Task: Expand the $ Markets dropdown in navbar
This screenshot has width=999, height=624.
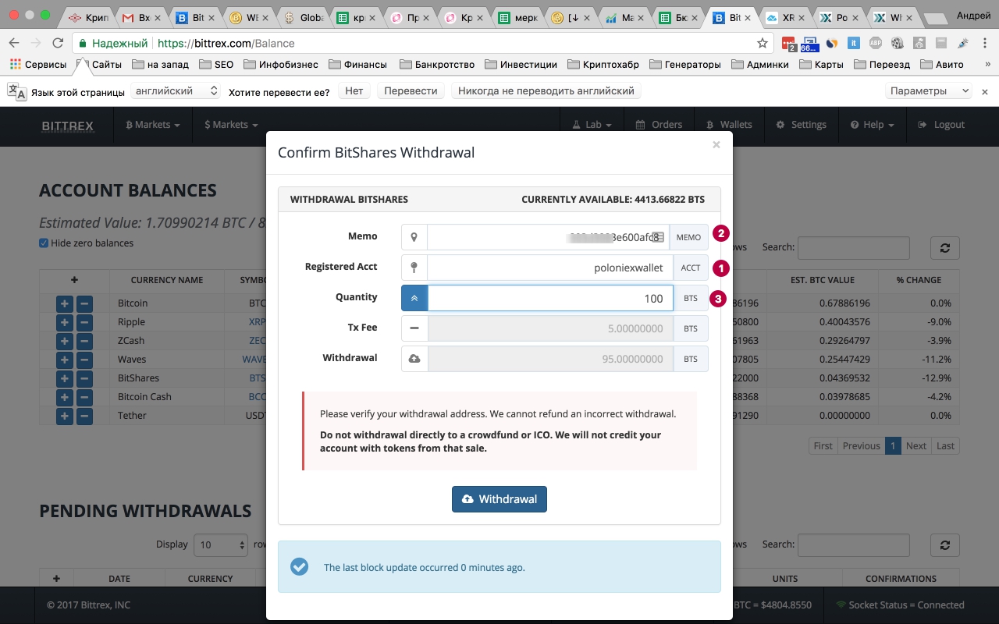Action: click(232, 125)
